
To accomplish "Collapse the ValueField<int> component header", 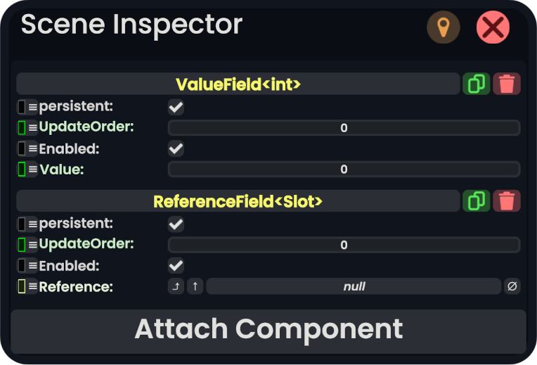I will pos(238,84).
